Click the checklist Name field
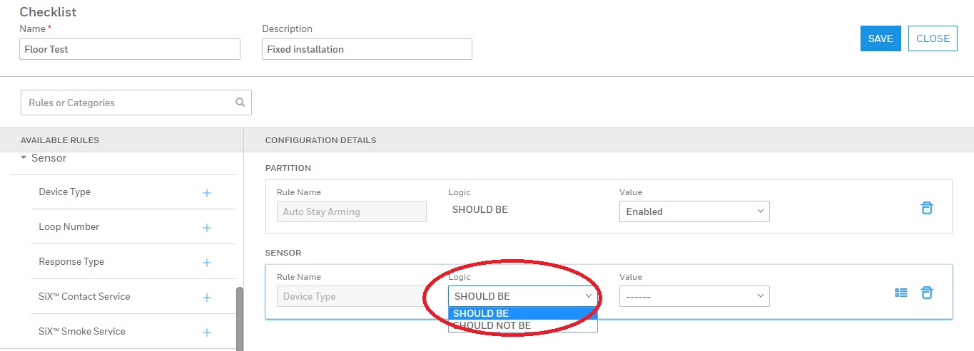The width and height of the screenshot is (974, 351). 130,49
